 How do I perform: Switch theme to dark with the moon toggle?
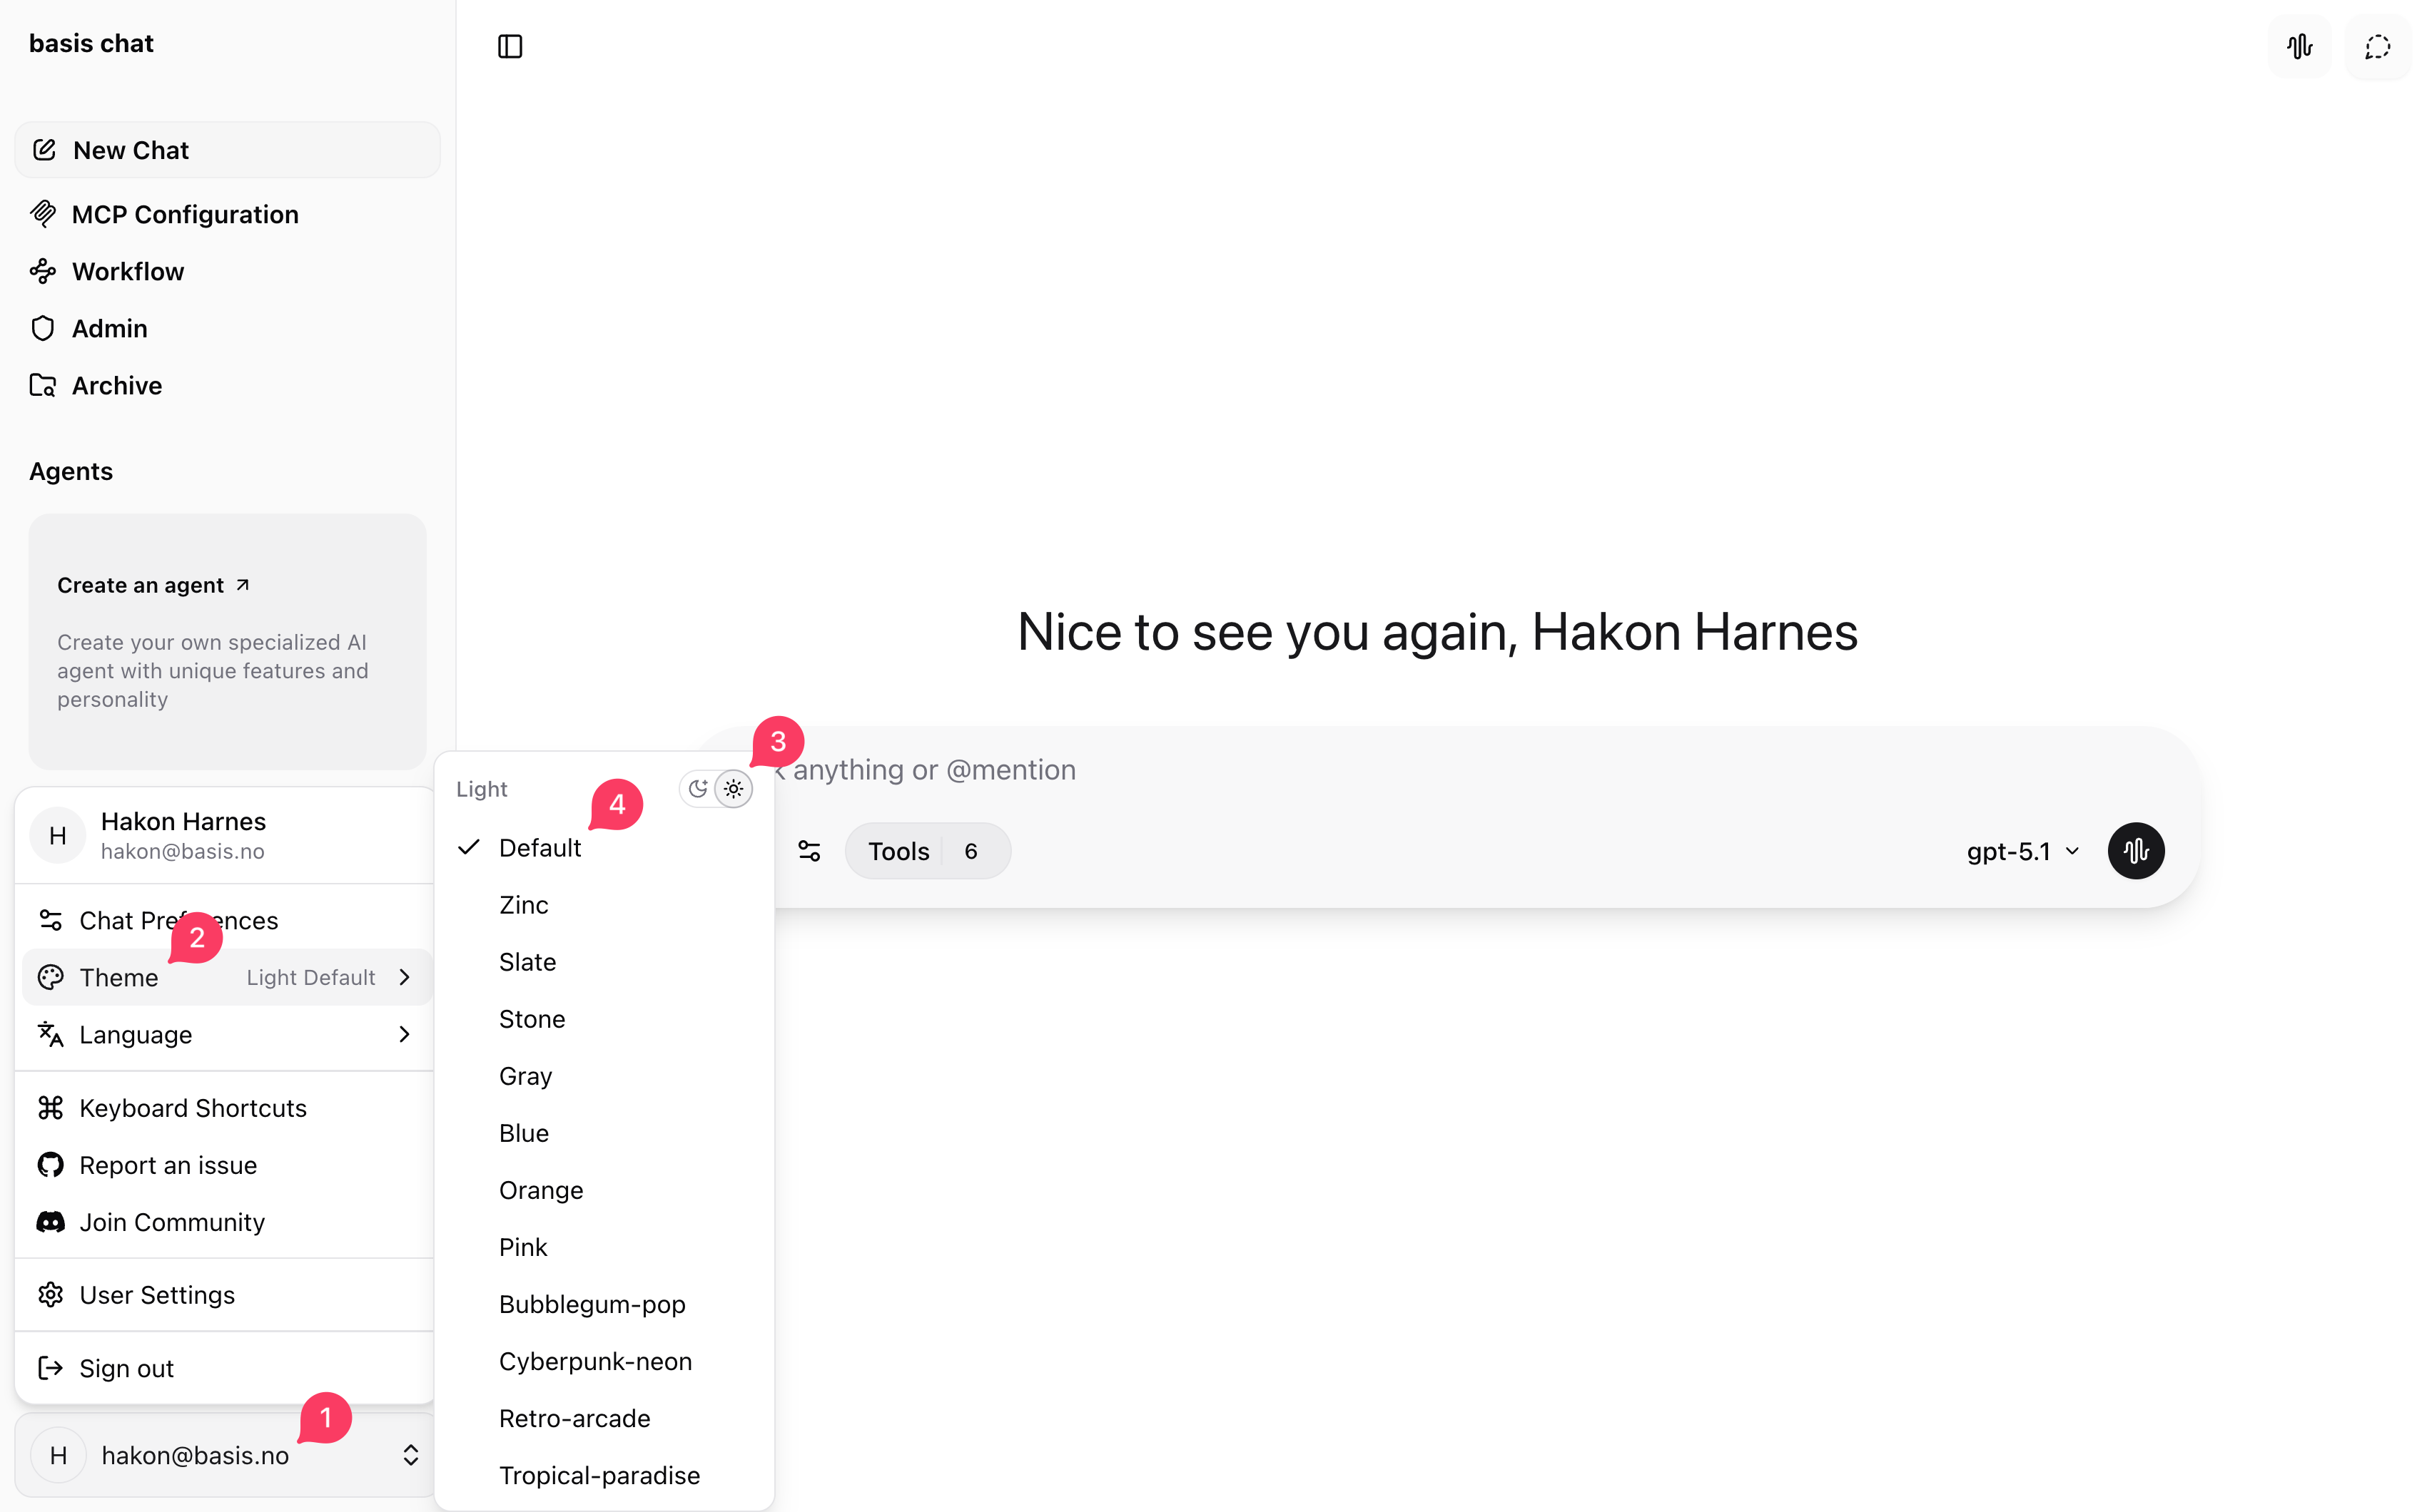point(699,788)
